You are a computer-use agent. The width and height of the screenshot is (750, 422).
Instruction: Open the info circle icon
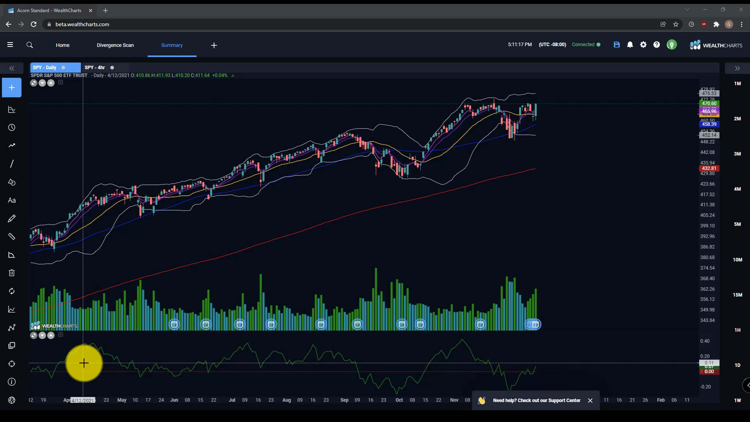12,382
